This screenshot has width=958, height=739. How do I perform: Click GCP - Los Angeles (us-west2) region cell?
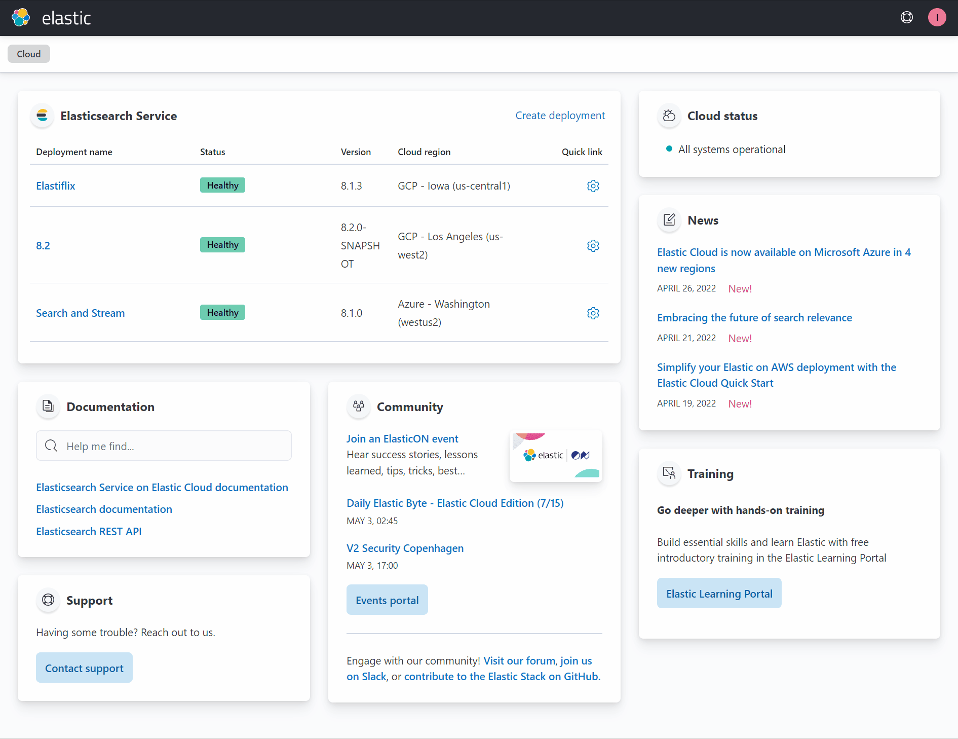pyautogui.click(x=450, y=246)
